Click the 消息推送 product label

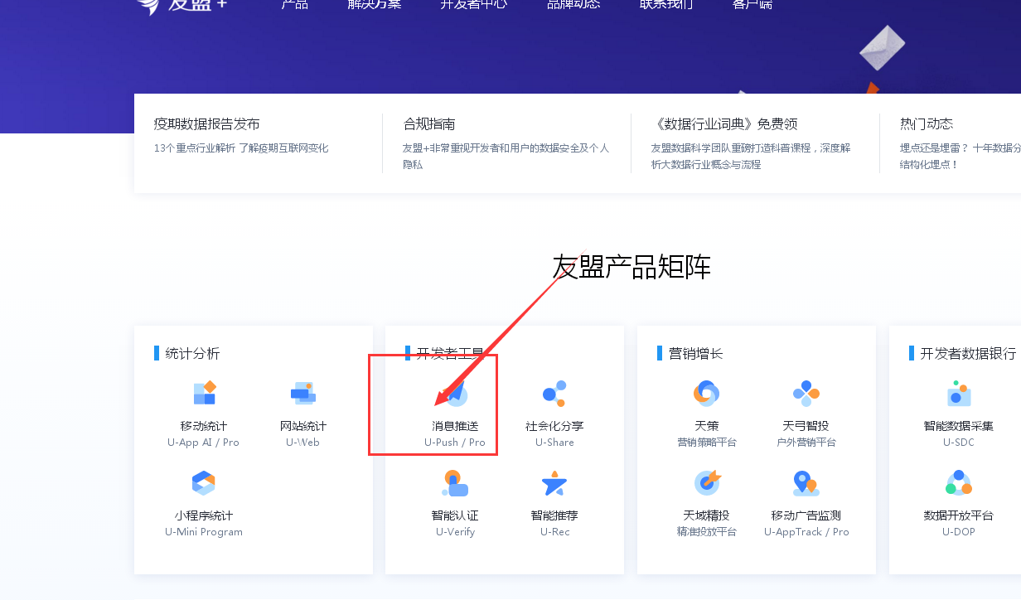(455, 426)
